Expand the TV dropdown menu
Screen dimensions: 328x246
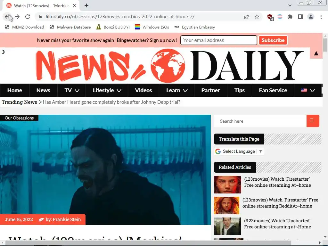pos(72,90)
